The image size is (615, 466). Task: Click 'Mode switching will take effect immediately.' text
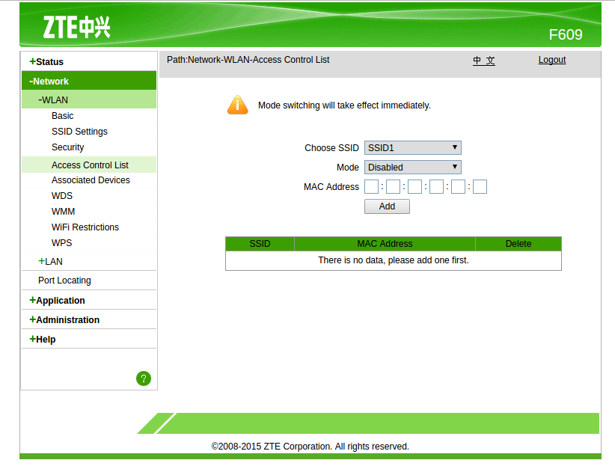[x=344, y=105]
